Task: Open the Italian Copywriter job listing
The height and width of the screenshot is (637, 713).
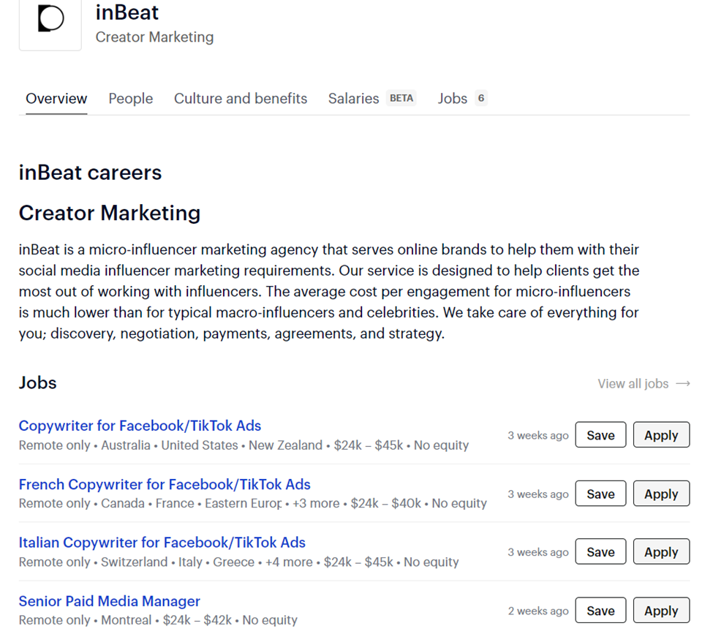Action: tap(162, 543)
